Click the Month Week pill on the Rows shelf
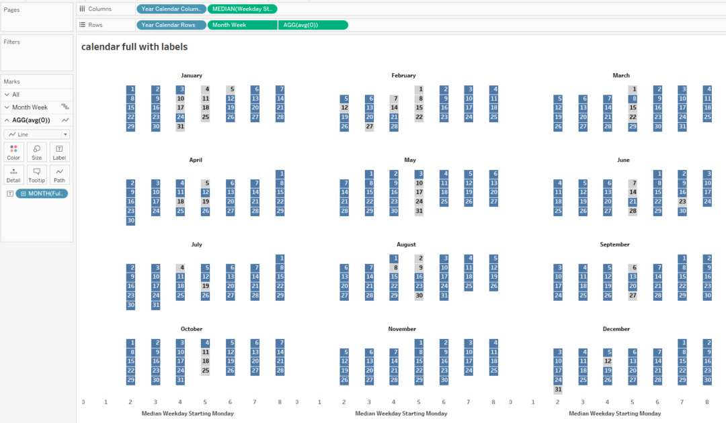 coord(241,24)
